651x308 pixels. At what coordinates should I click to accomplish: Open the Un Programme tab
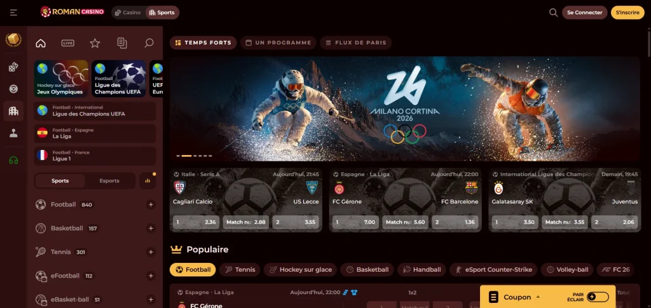[278, 43]
